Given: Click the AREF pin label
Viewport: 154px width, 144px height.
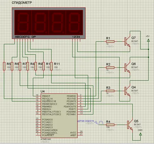Looking at the screenshot, I should tap(73, 135).
